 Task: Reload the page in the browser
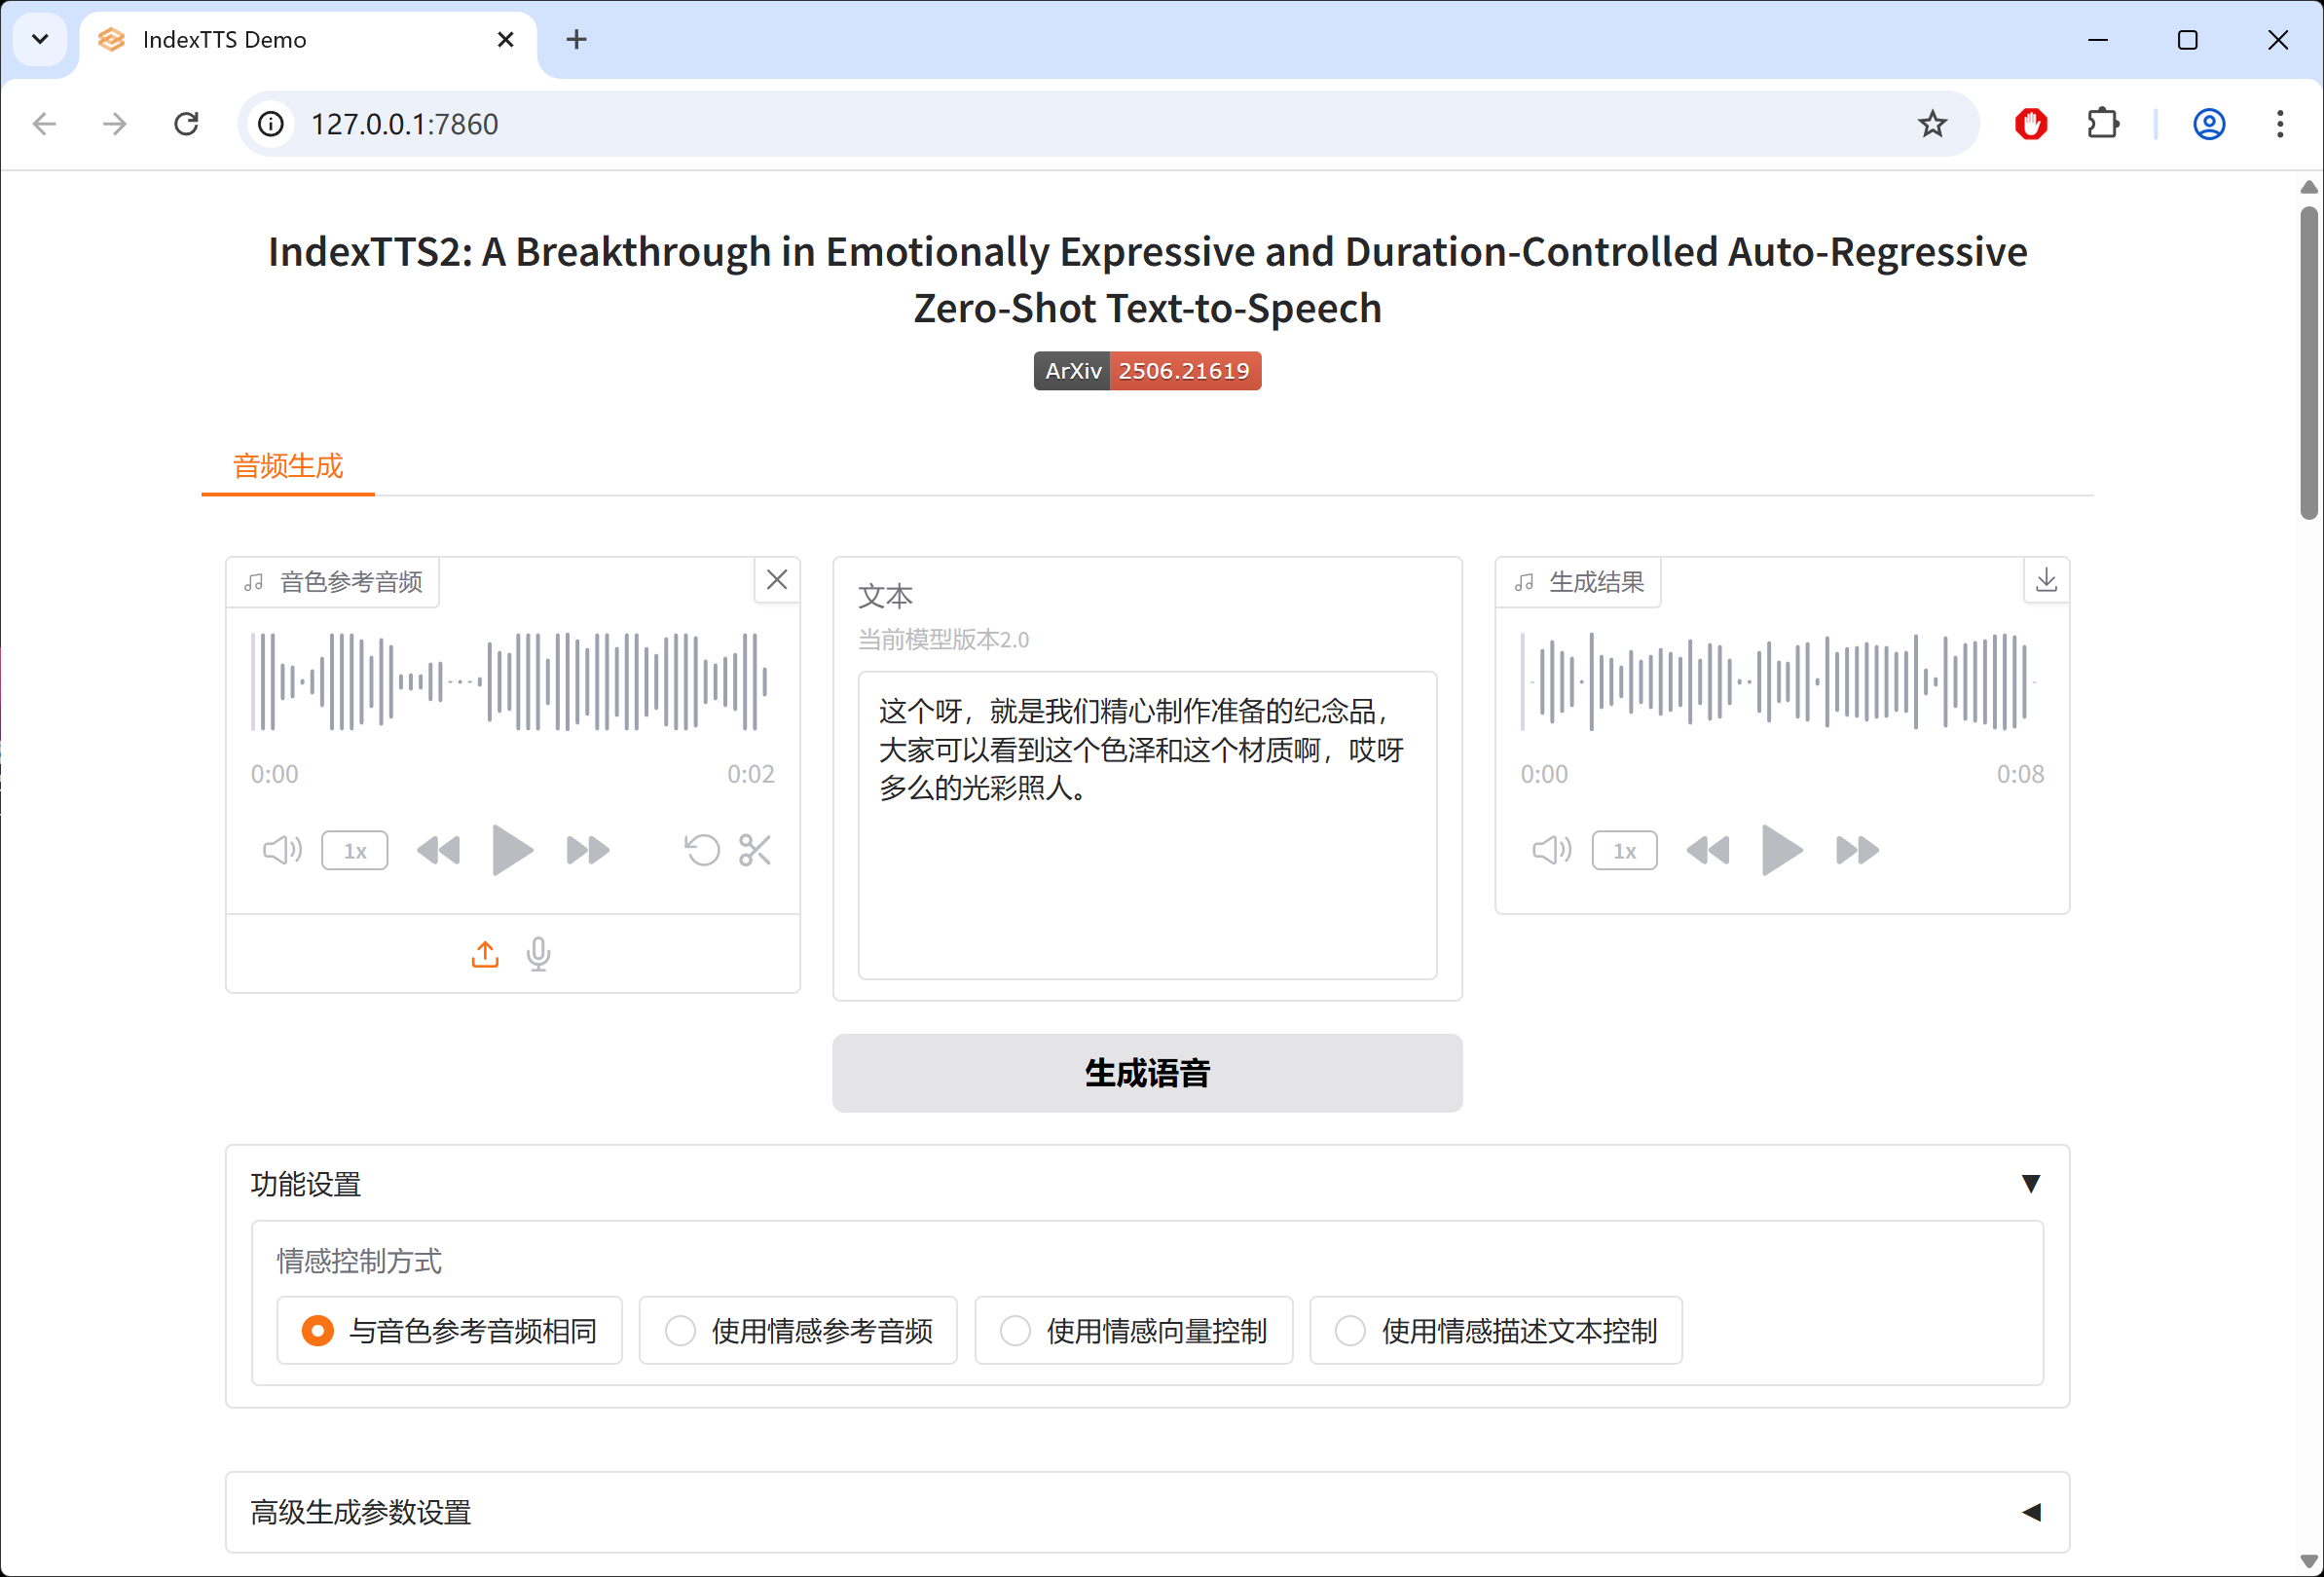(186, 124)
